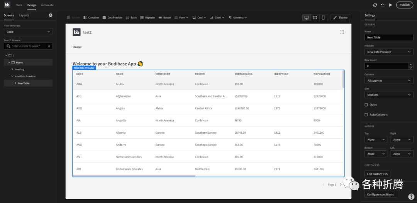Click the Name input field
417x203 pixels.
[389, 37]
